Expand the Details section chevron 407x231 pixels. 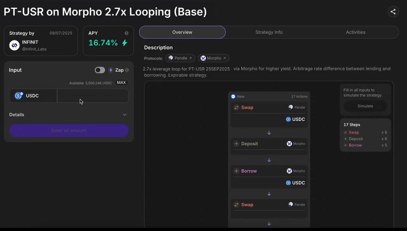pyautogui.click(x=125, y=115)
